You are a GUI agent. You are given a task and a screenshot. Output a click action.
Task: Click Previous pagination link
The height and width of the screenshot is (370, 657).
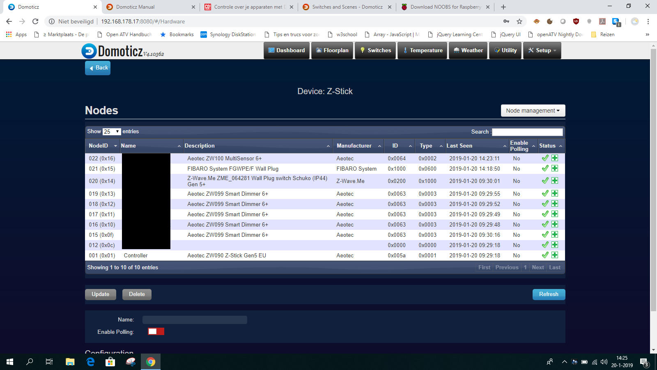507,268
